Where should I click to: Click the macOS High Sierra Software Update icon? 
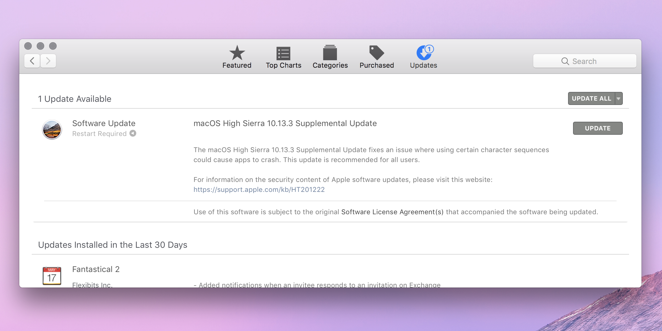(52, 129)
